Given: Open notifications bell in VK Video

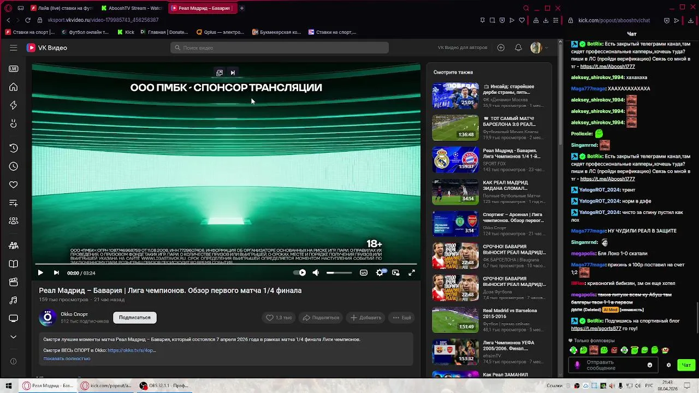Looking at the screenshot, I should [518, 47].
